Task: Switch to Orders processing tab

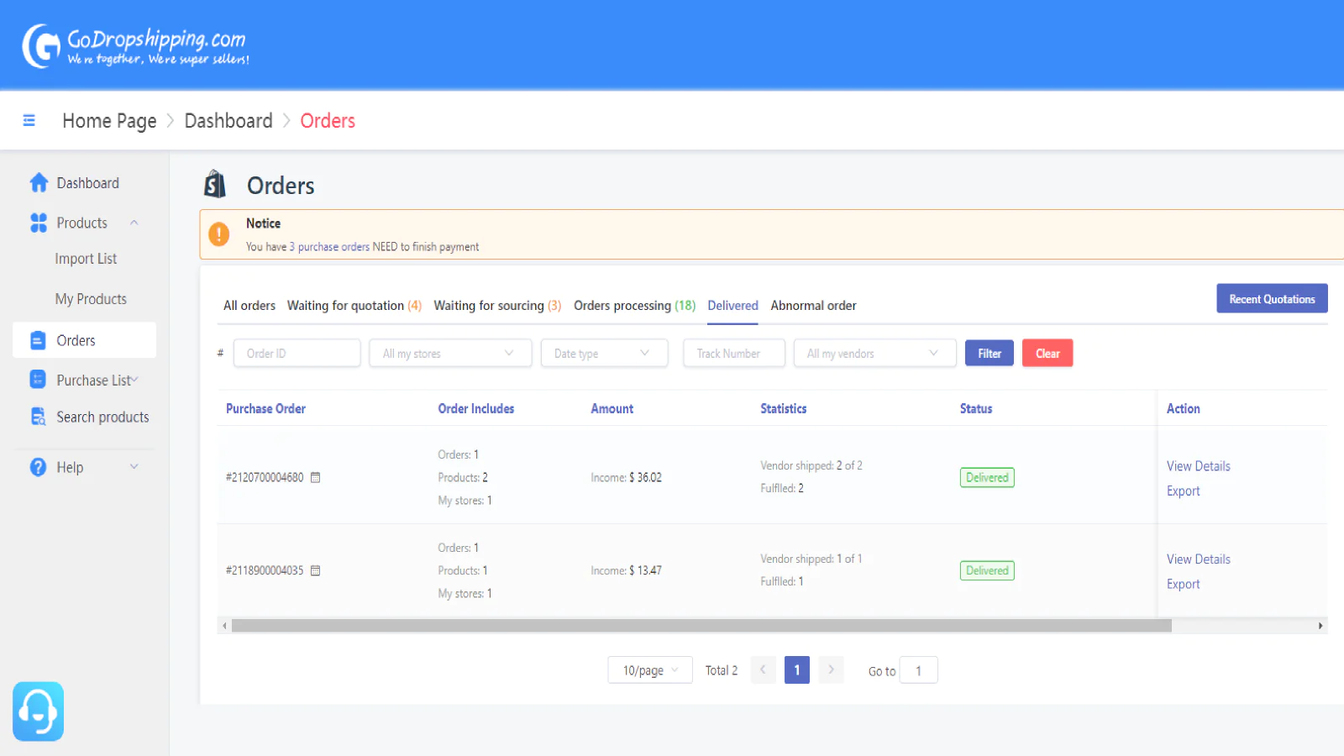Action: click(633, 306)
